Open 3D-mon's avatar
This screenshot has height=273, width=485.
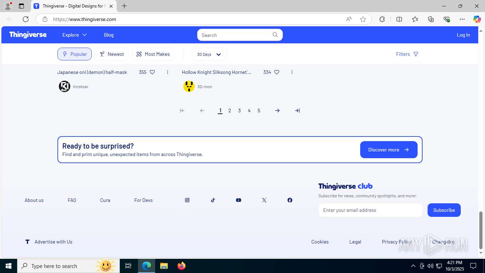(x=189, y=86)
